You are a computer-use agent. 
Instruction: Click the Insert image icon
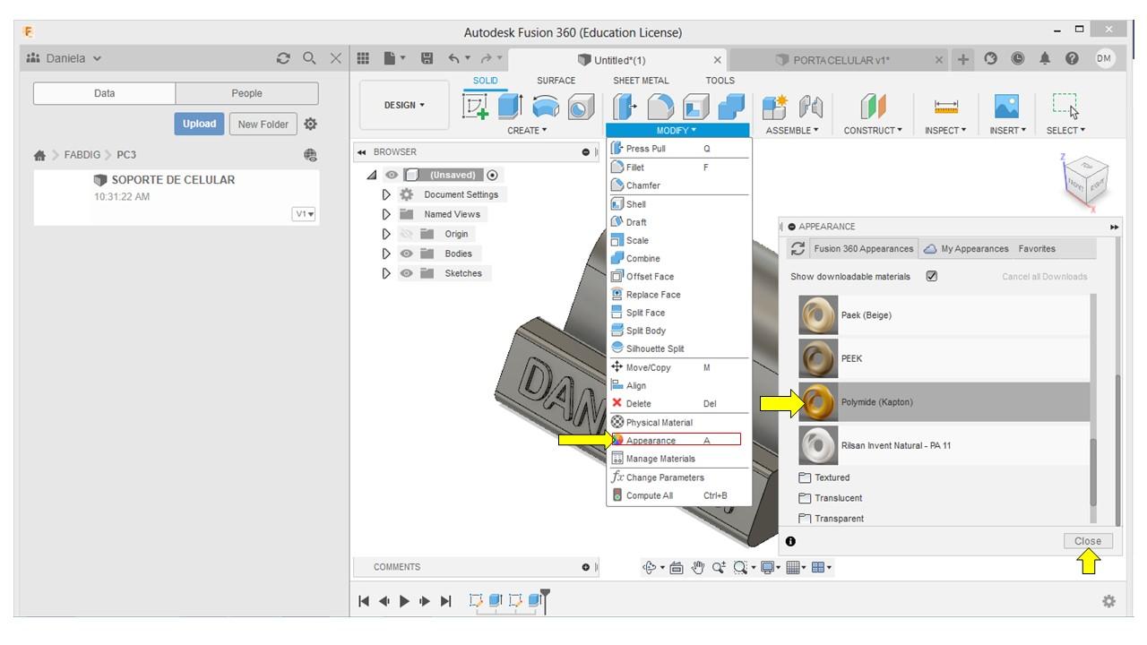click(x=1007, y=107)
